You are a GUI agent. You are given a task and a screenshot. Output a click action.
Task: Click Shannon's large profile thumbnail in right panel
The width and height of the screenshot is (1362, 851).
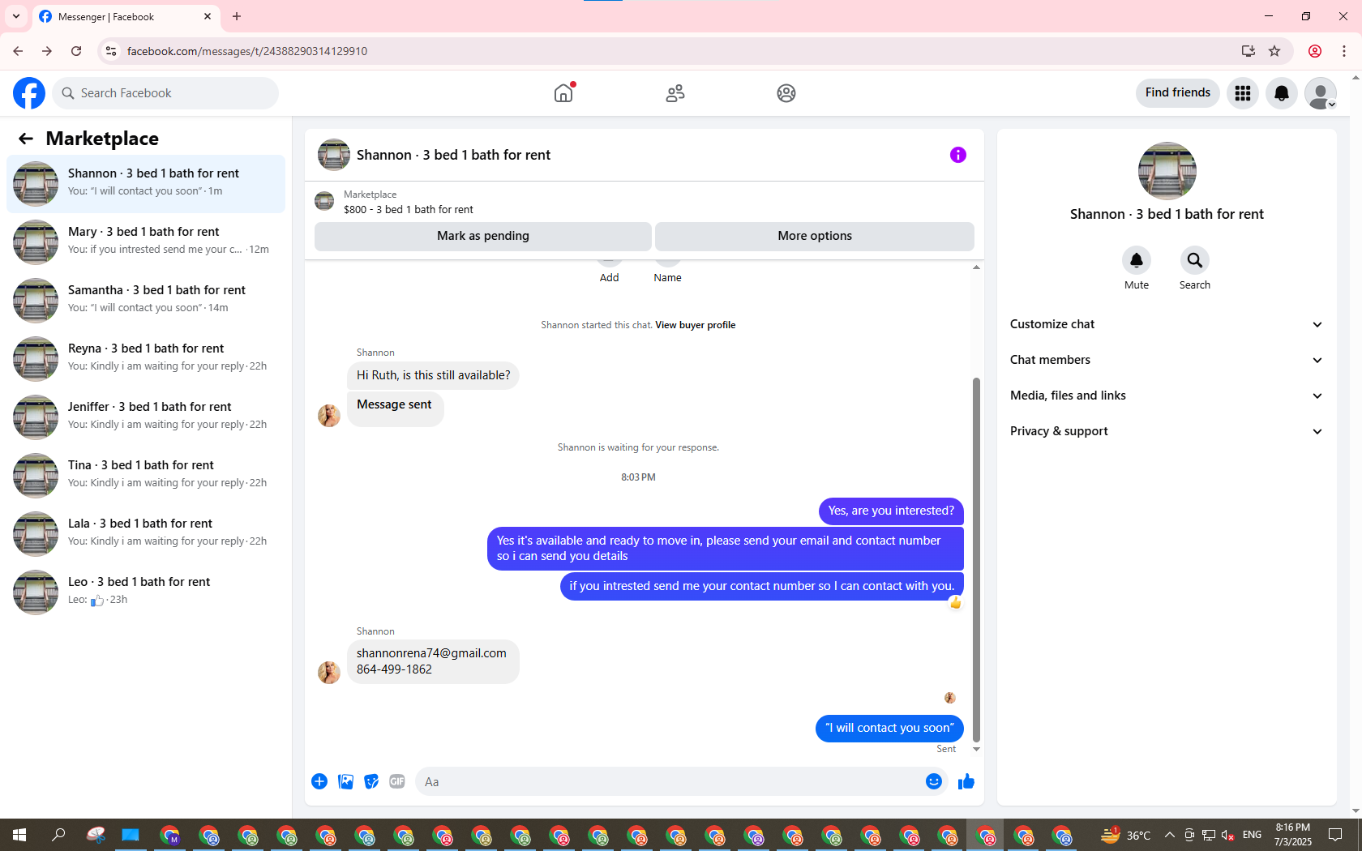1167,171
